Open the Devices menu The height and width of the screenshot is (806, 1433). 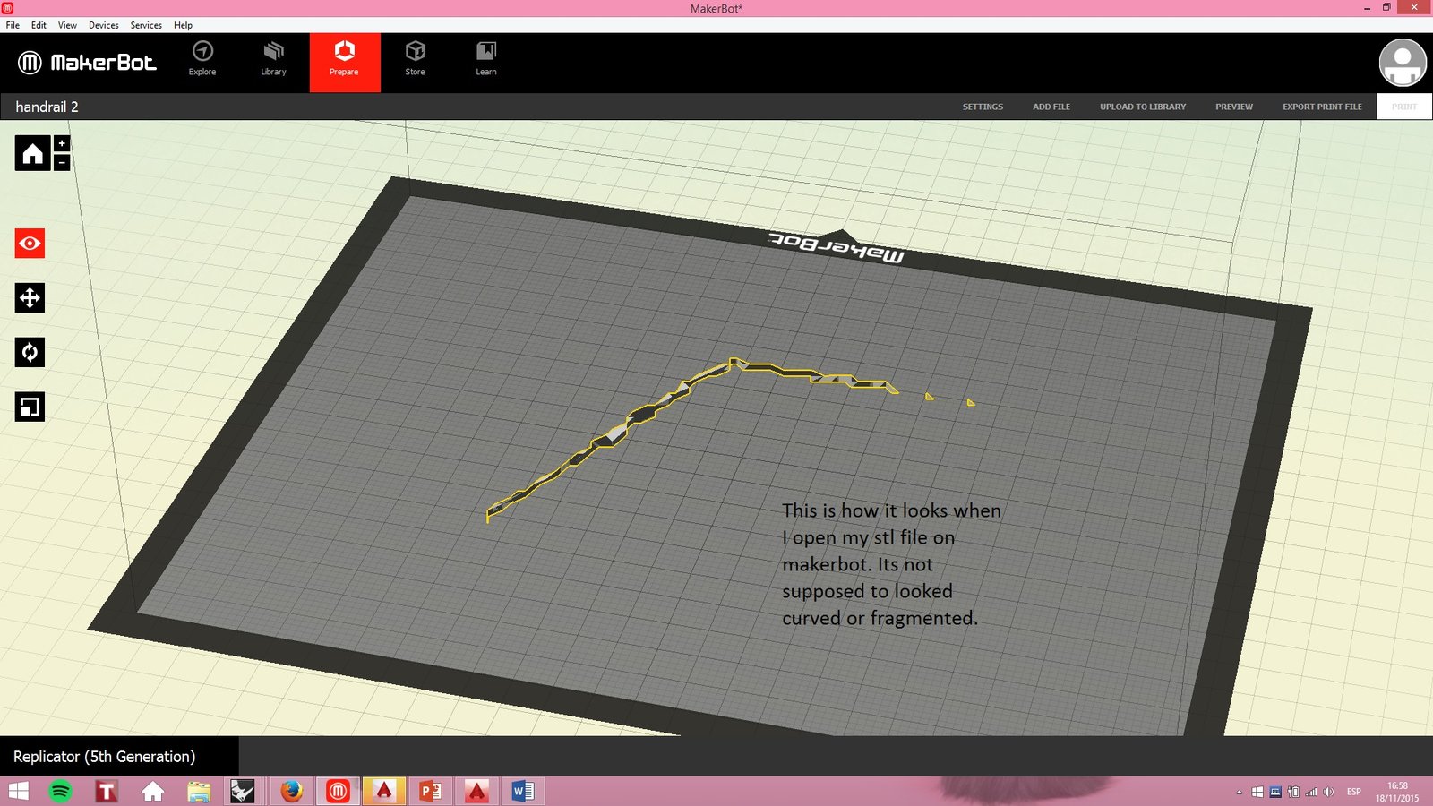[103, 25]
